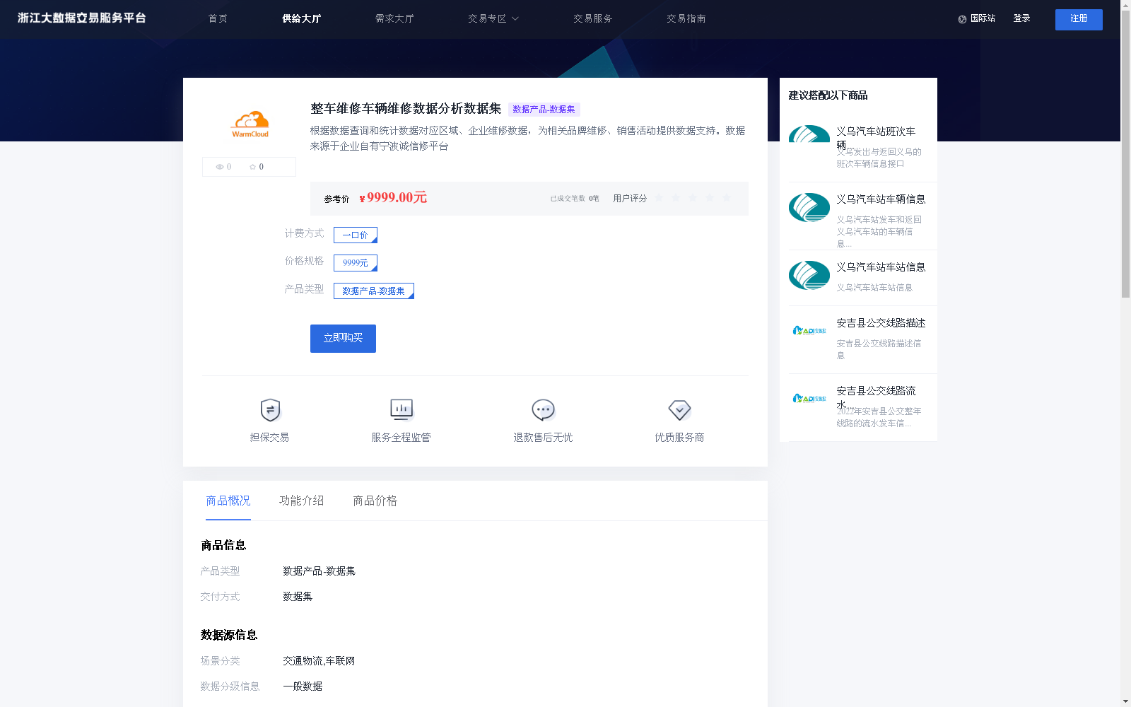
Task: Open 义乌汽车站车站信息 title link
Action: [x=881, y=267]
